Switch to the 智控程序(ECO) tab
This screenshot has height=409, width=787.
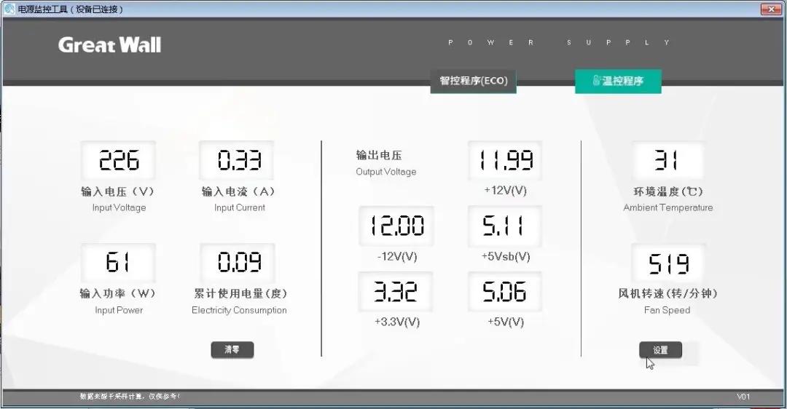tap(474, 82)
